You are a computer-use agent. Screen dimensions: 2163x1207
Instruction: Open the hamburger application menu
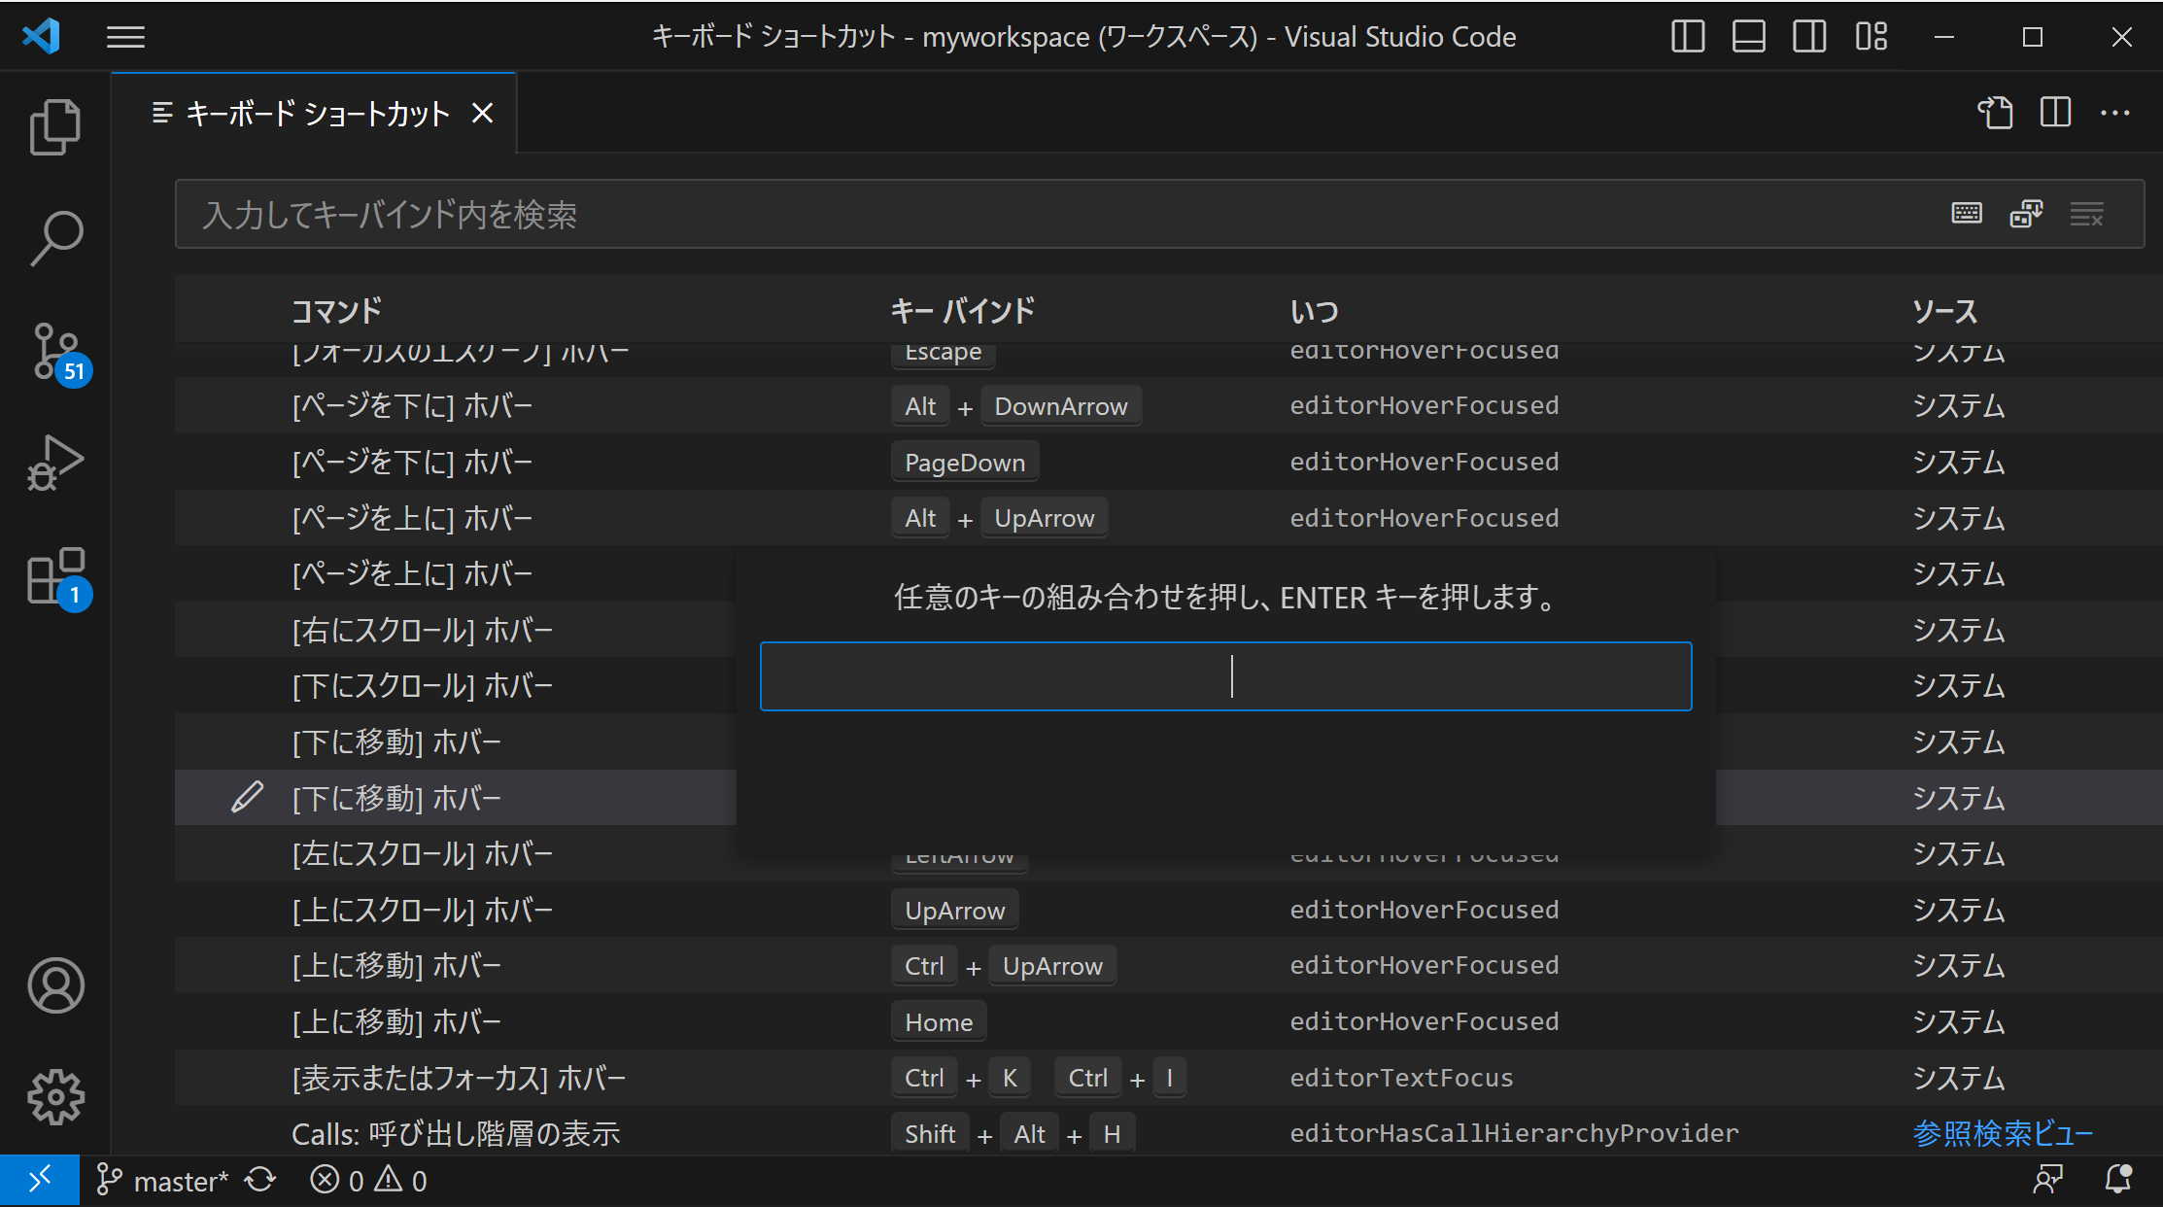click(x=125, y=37)
